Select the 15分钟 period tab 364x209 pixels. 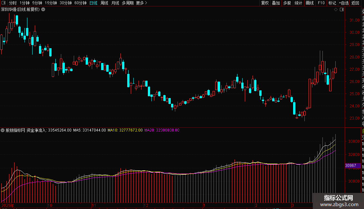(51, 3)
